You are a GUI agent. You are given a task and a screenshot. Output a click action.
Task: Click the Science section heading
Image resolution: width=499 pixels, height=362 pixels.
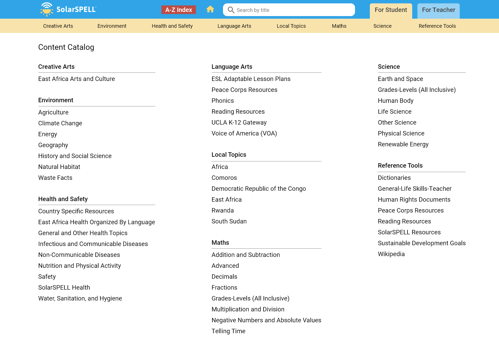[389, 67]
